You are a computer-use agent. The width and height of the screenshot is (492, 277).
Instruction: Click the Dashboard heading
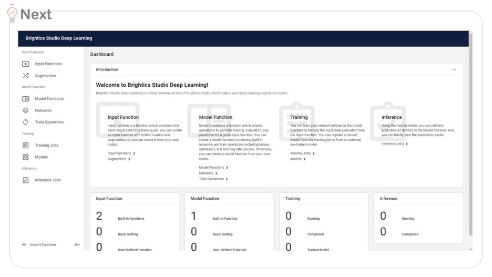coord(102,54)
